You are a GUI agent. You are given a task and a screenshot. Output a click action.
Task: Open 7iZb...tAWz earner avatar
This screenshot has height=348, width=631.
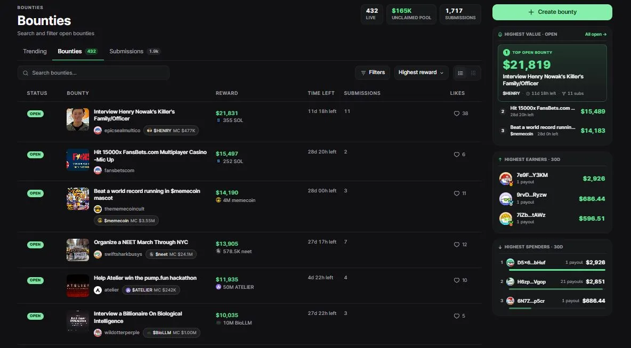click(x=506, y=218)
